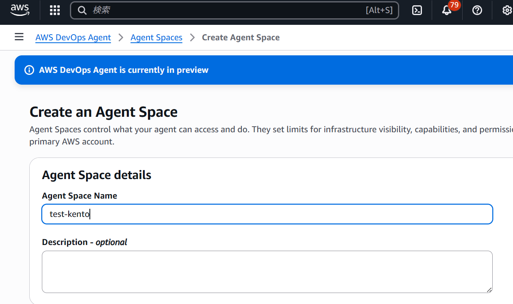Click the AWS logo home icon
This screenshot has height=304, width=513.
tap(20, 10)
